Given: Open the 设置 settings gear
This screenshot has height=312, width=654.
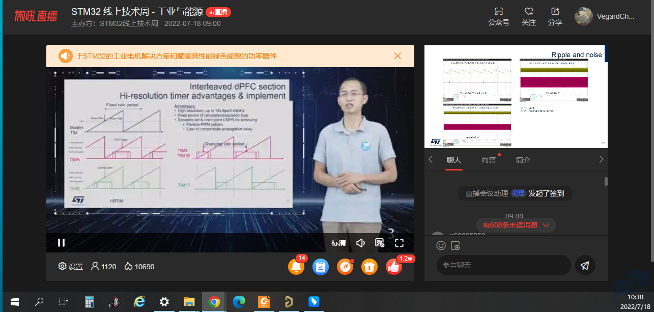Looking at the screenshot, I should (70, 267).
